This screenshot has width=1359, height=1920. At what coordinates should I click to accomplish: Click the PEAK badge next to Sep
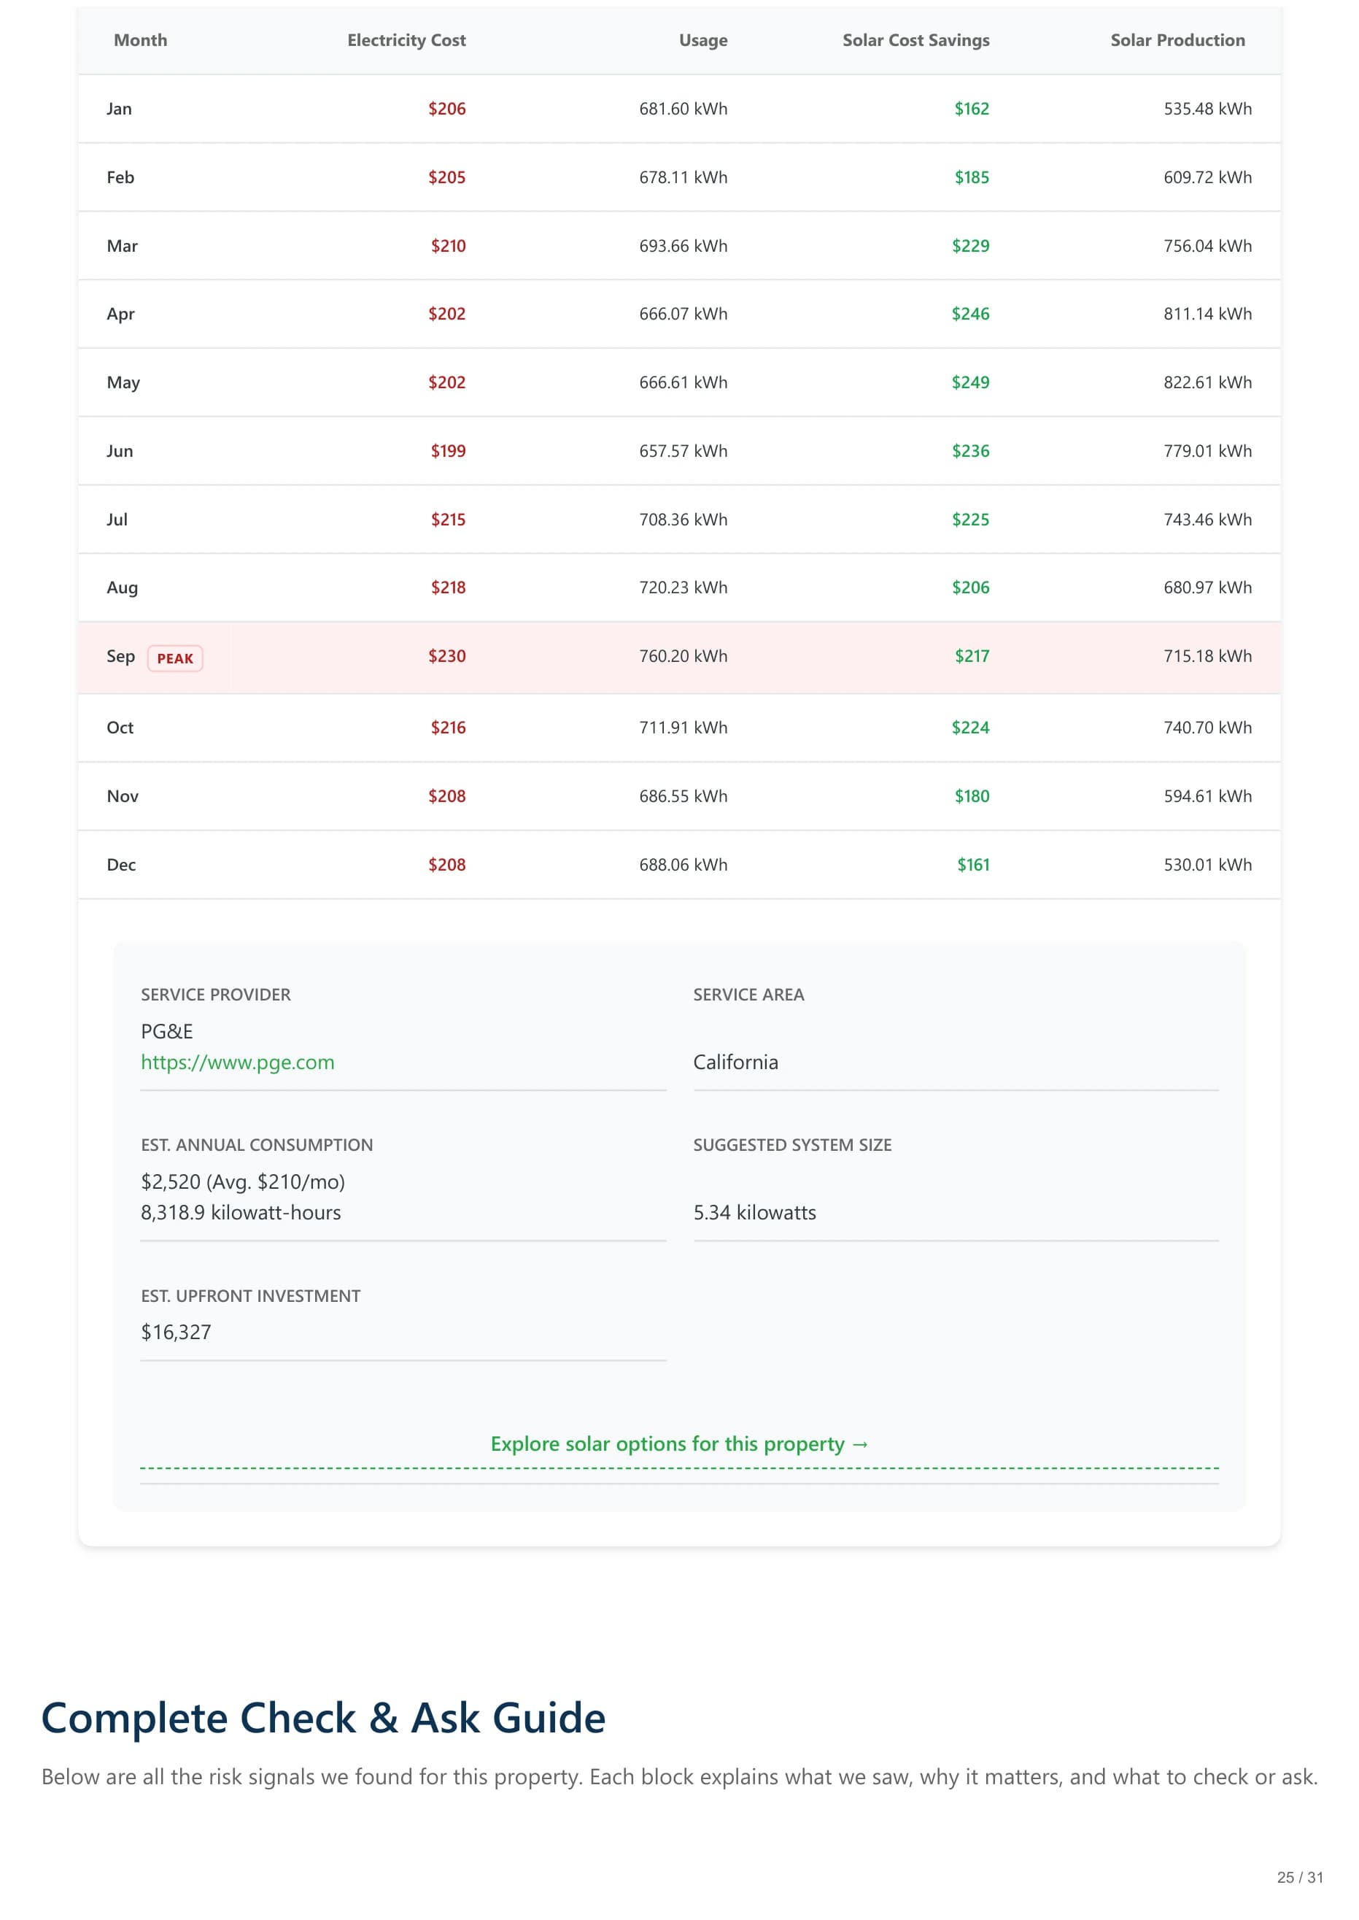[x=175, y=658]
